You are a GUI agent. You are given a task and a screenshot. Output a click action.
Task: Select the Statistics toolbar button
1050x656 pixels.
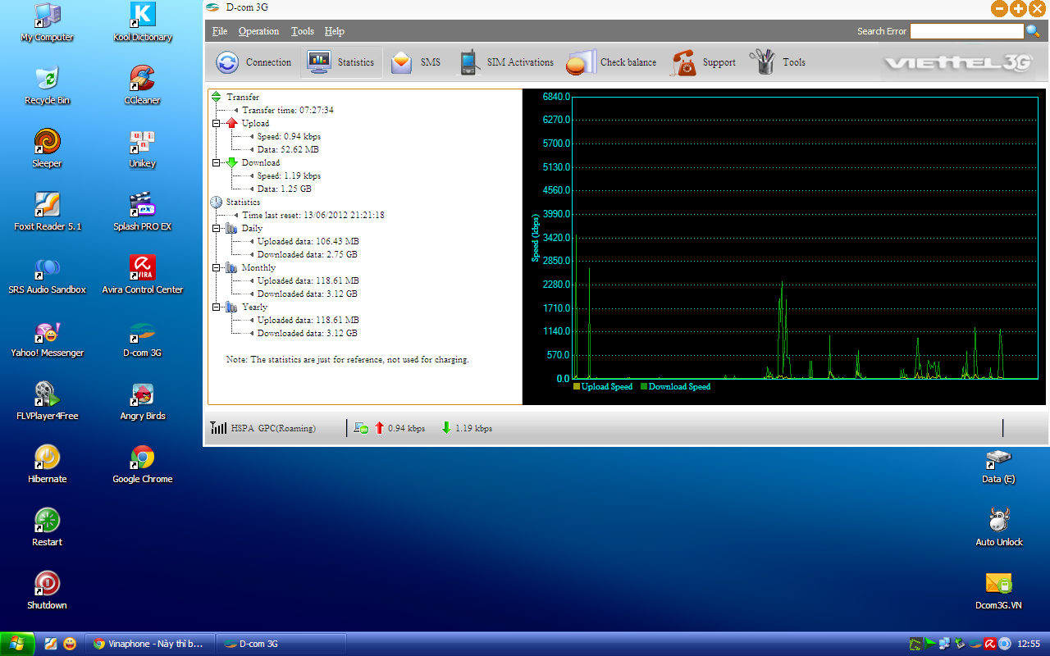[341, 62]
